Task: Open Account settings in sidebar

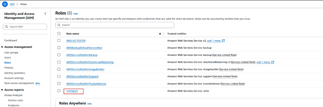Action: pos(14,78)
